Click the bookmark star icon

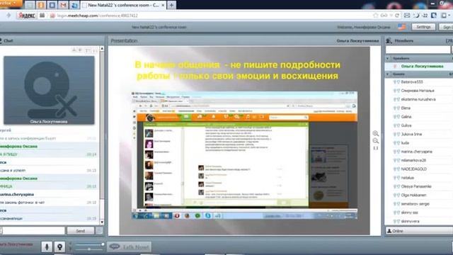click(376, 16)
